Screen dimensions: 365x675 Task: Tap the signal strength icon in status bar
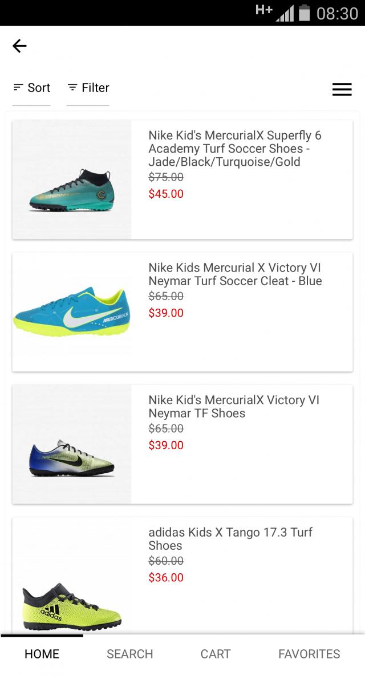(284, 13)
